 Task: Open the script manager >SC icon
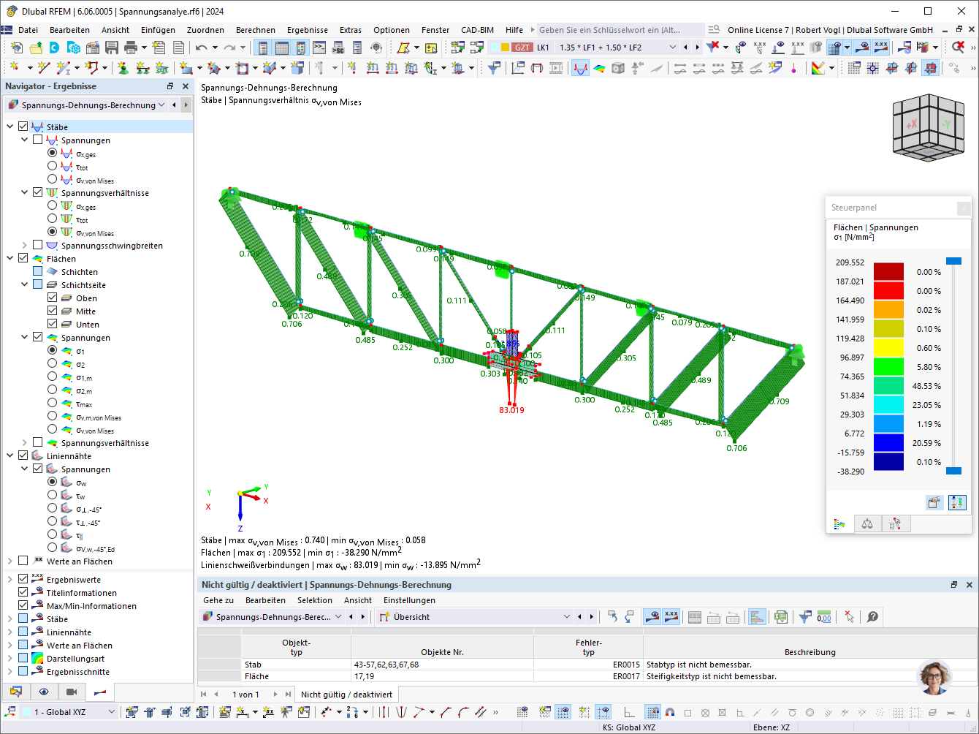(338, 48)
